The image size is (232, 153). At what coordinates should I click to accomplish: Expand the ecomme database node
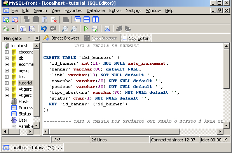click(x=7, y=64)
